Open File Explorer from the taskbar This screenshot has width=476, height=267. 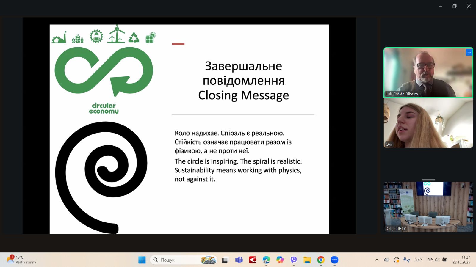tap(307, 260)
